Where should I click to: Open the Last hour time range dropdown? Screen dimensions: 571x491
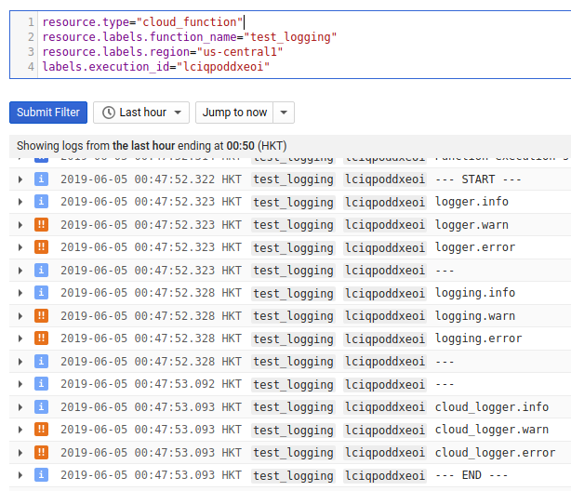[141, 113]
